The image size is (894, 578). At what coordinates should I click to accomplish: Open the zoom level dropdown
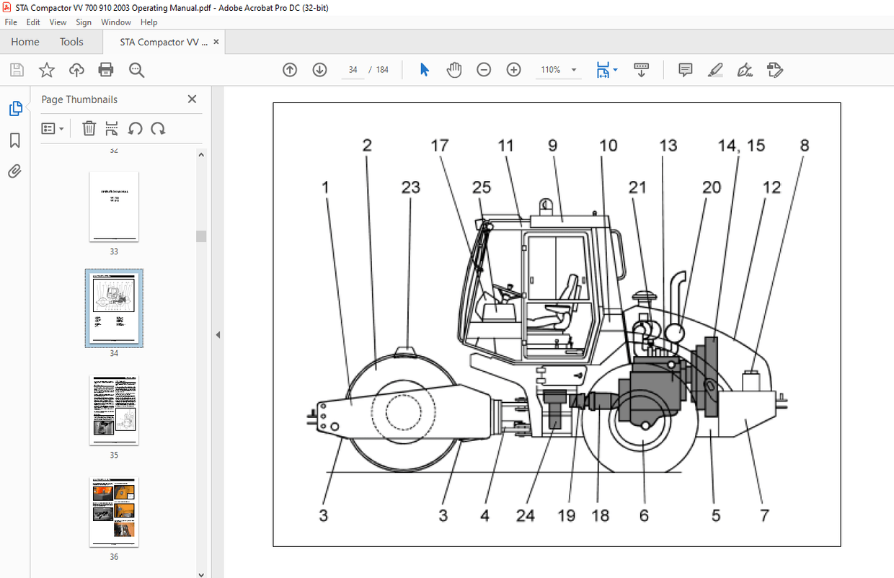(x=573, y=69)
